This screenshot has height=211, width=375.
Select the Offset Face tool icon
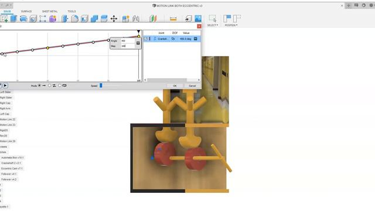104,19
